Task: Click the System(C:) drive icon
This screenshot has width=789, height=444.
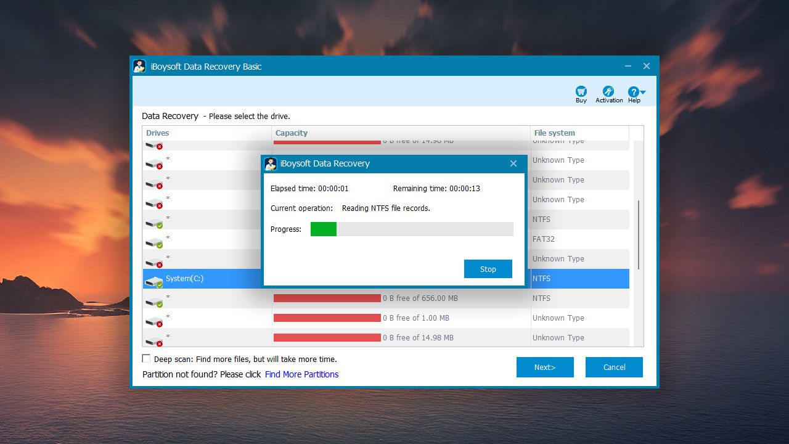Action: coord(154,281)
